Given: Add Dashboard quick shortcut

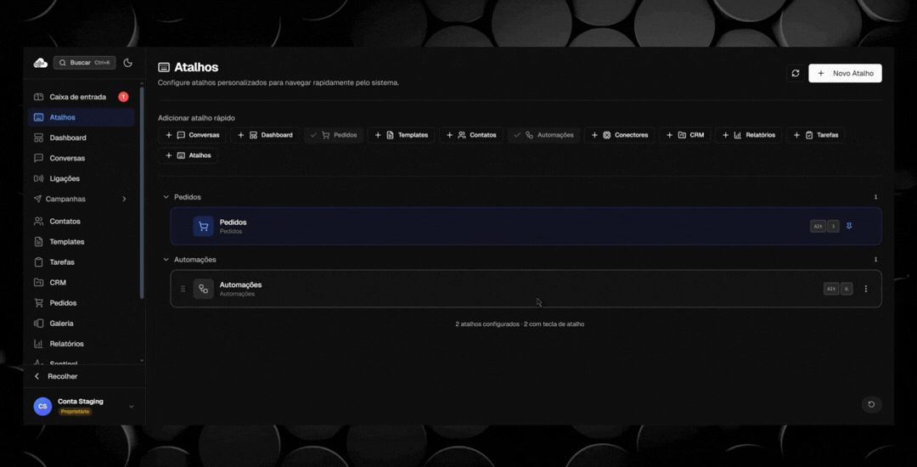Looking at the screenshot, I should (x=265, y=135).
